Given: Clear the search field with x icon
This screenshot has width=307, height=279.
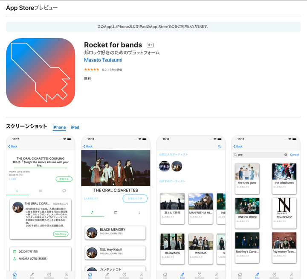Looking at the screenshot, I should click(x=286, y=155).
